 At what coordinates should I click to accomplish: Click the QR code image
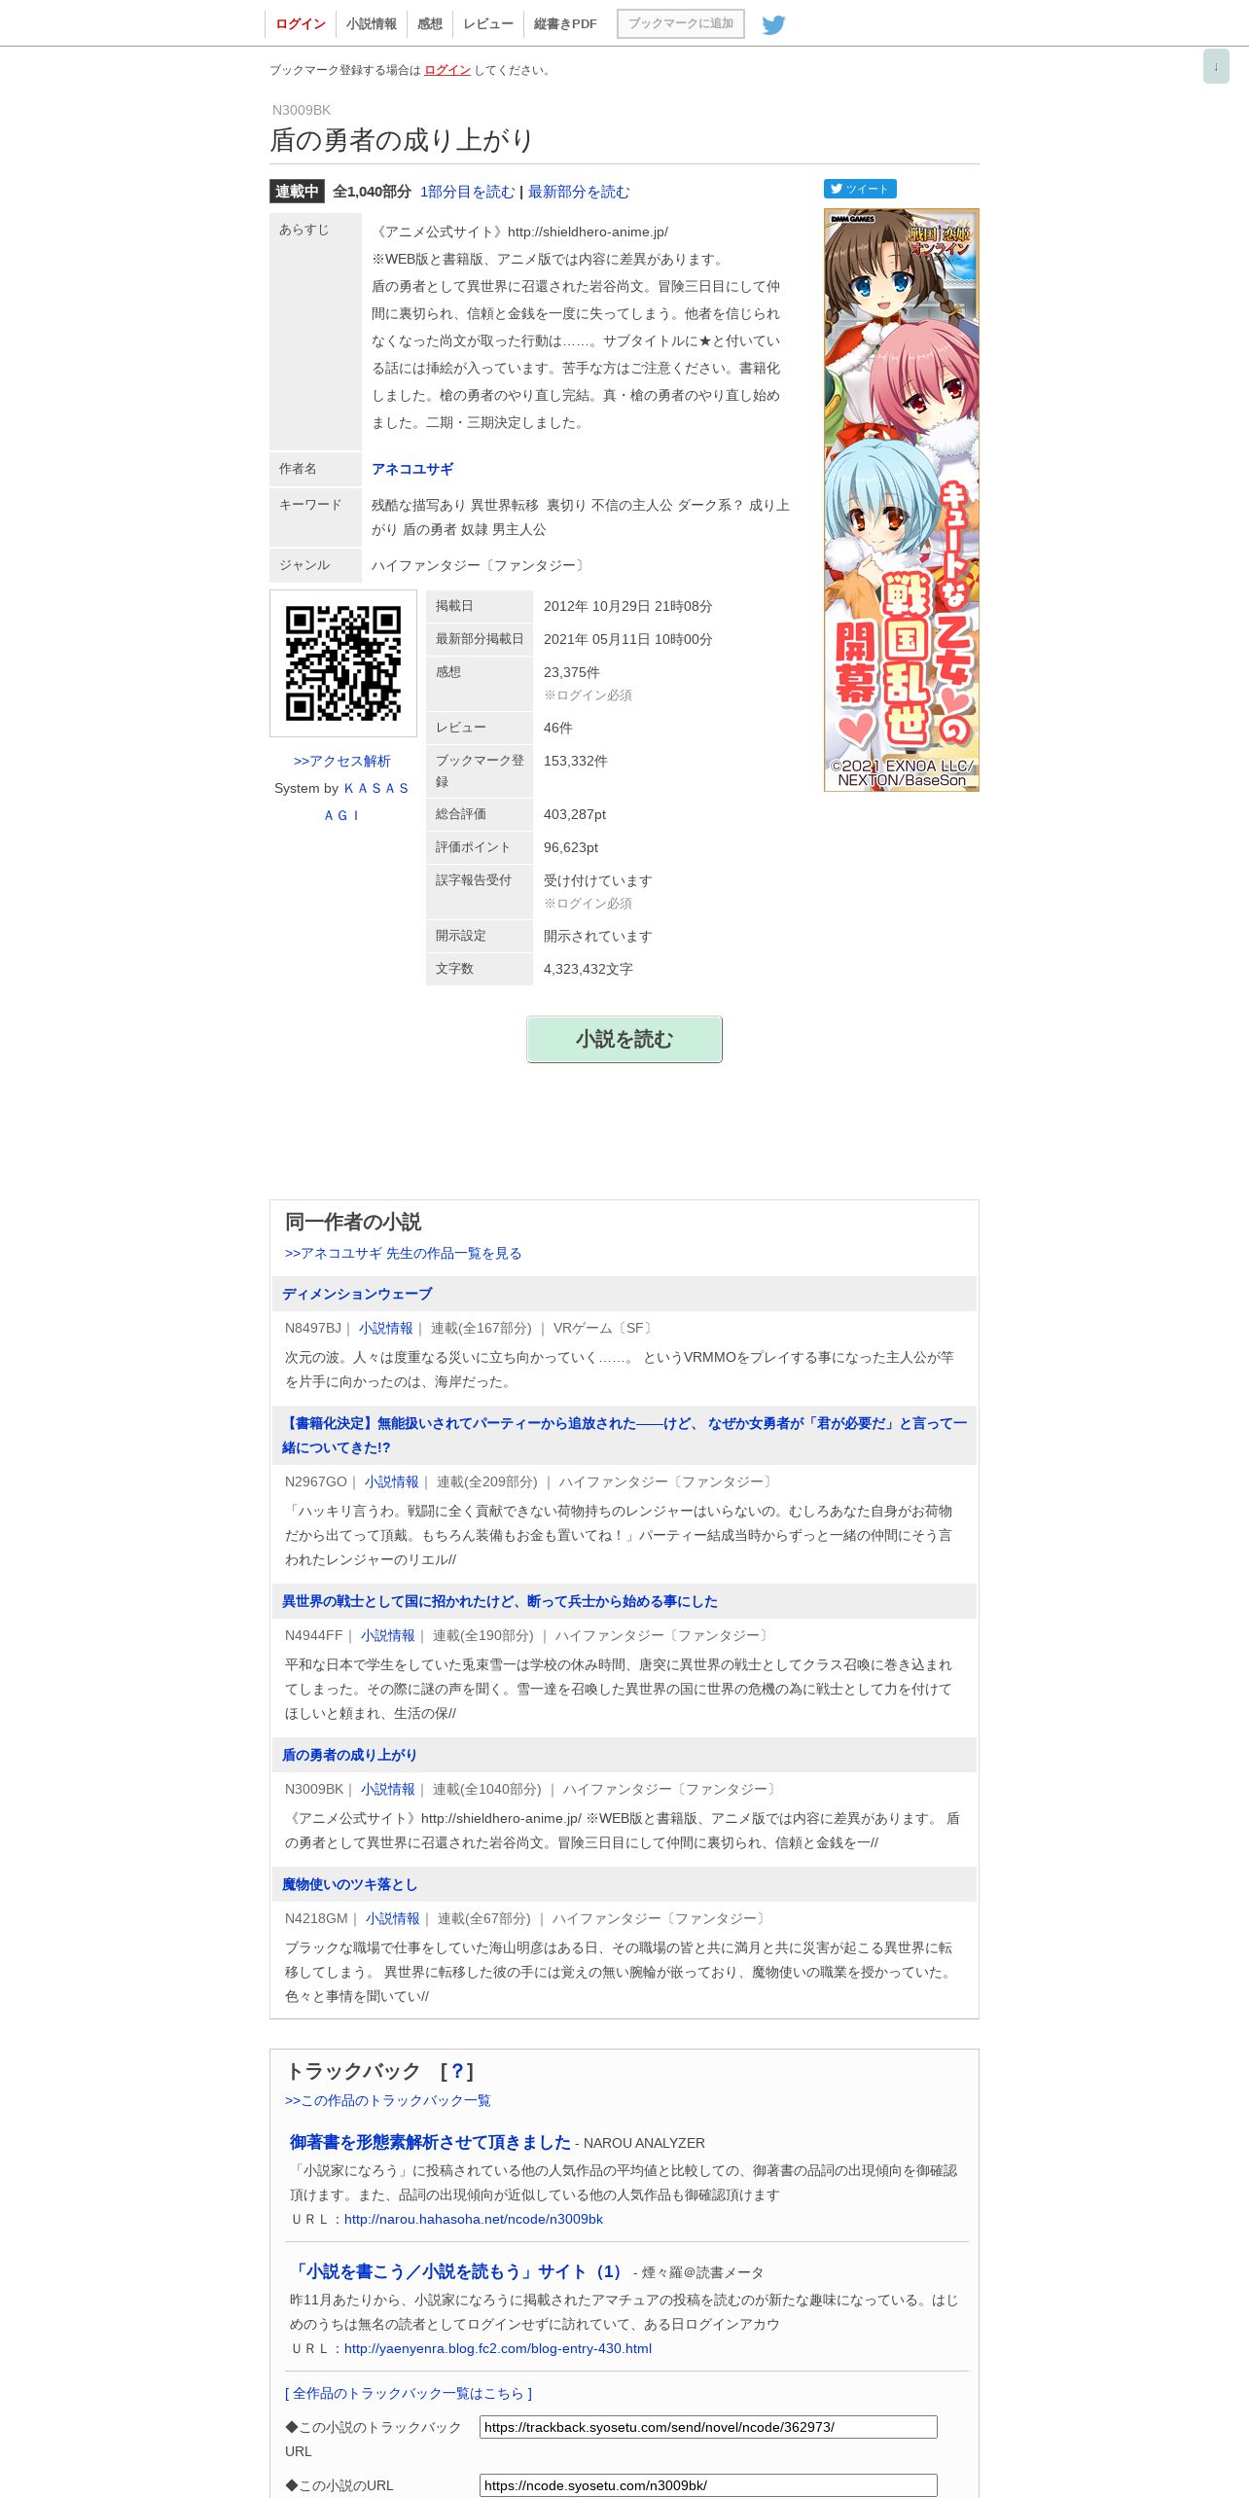click(343, 663)
